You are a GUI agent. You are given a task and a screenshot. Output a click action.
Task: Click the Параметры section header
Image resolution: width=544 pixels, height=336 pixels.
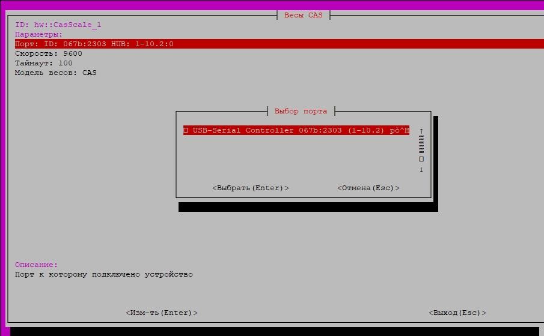pos(39,34)
